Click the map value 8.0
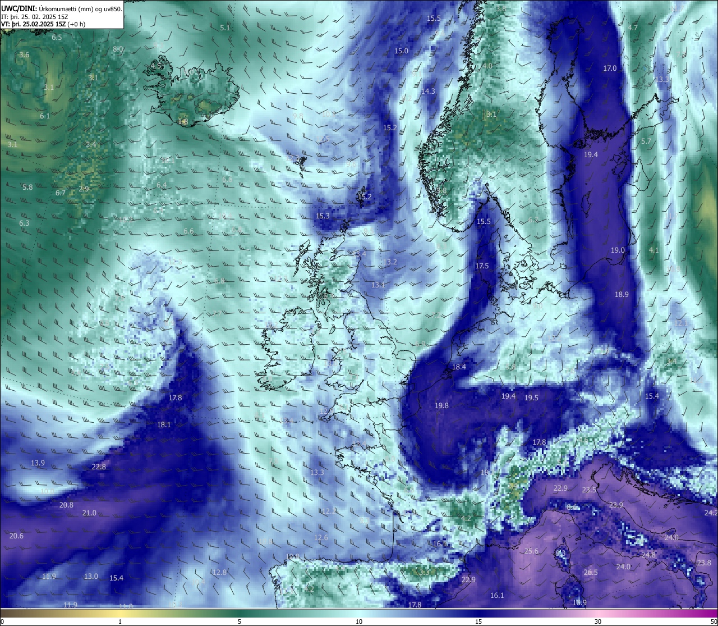 (118, 49)
